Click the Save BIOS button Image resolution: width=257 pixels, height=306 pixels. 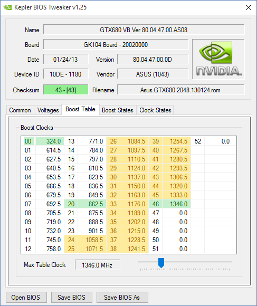(x=71, y=297)
